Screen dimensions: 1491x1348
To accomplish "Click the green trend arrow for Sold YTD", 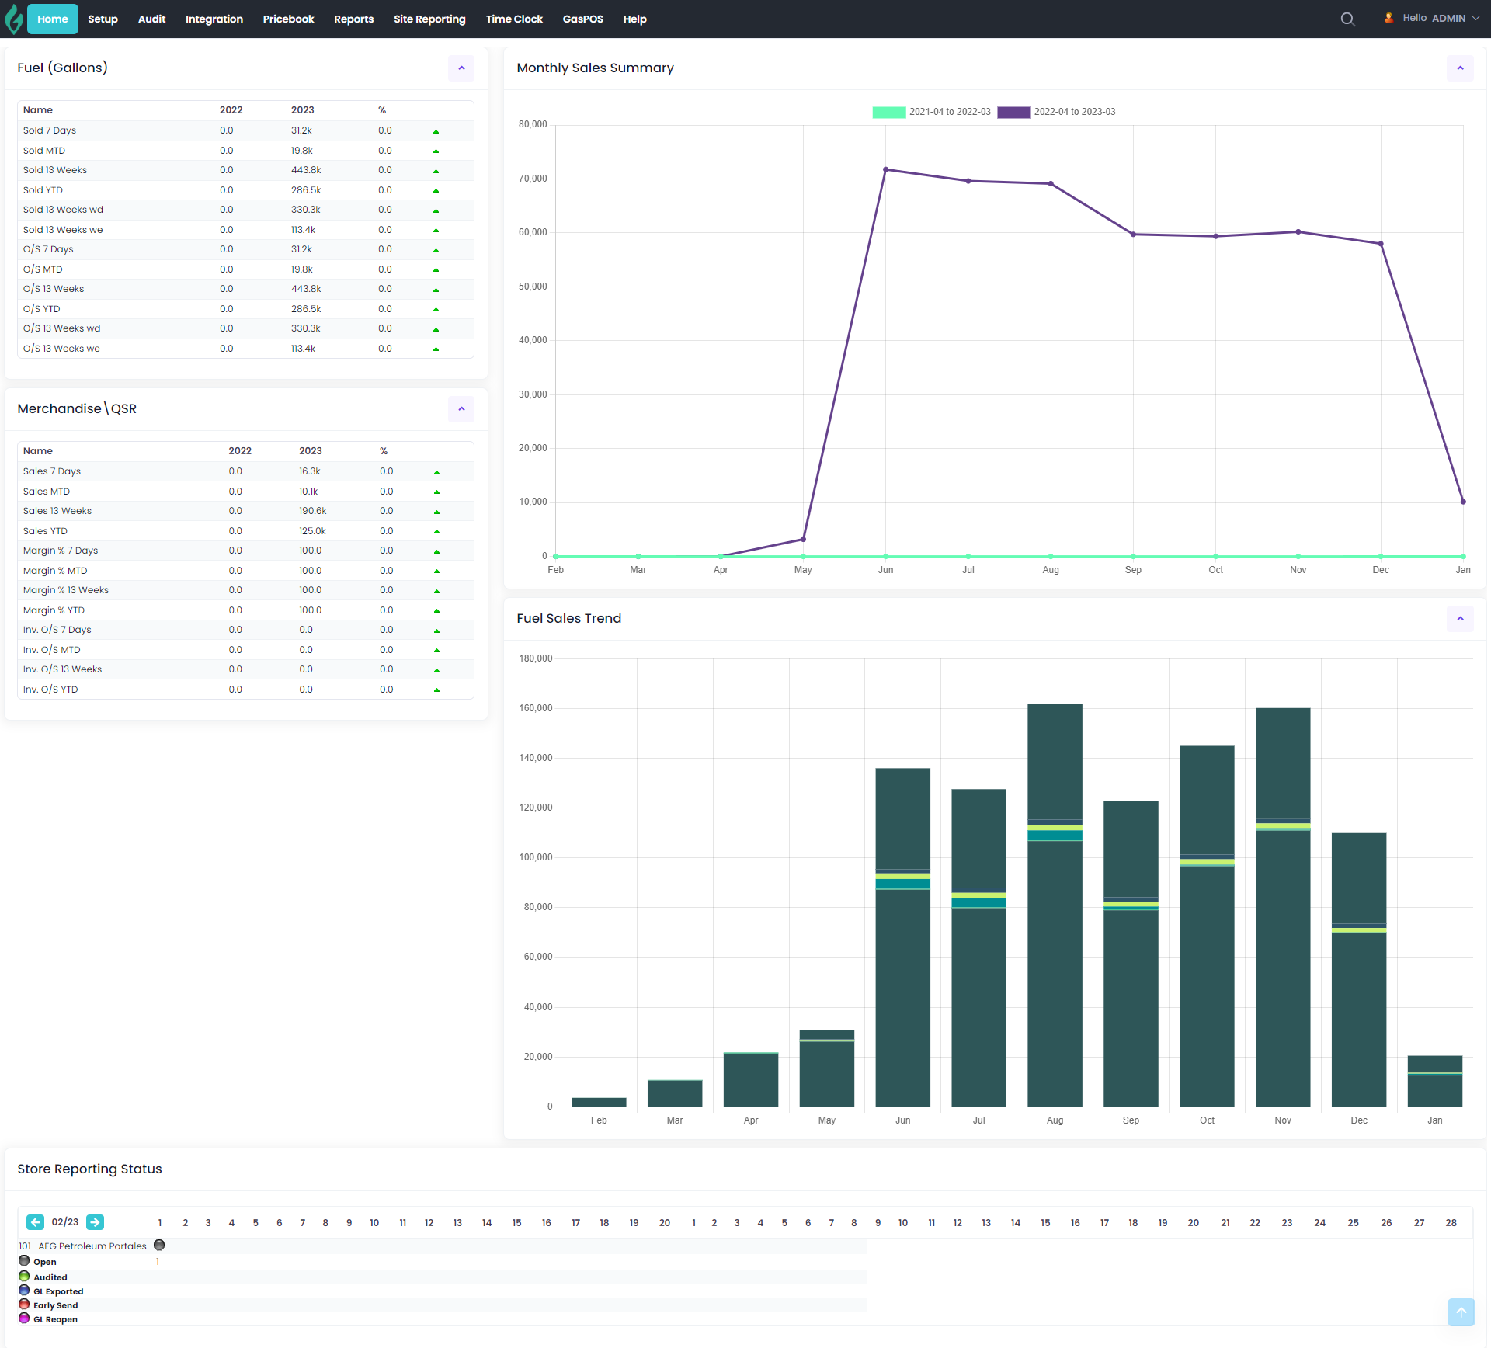I will pyautogui.click(x=436, y=191).
